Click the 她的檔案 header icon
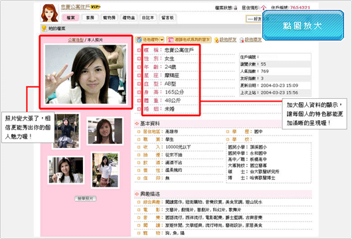Image resolution: width=352 pixels, height=239 pixels. (44, 29)
